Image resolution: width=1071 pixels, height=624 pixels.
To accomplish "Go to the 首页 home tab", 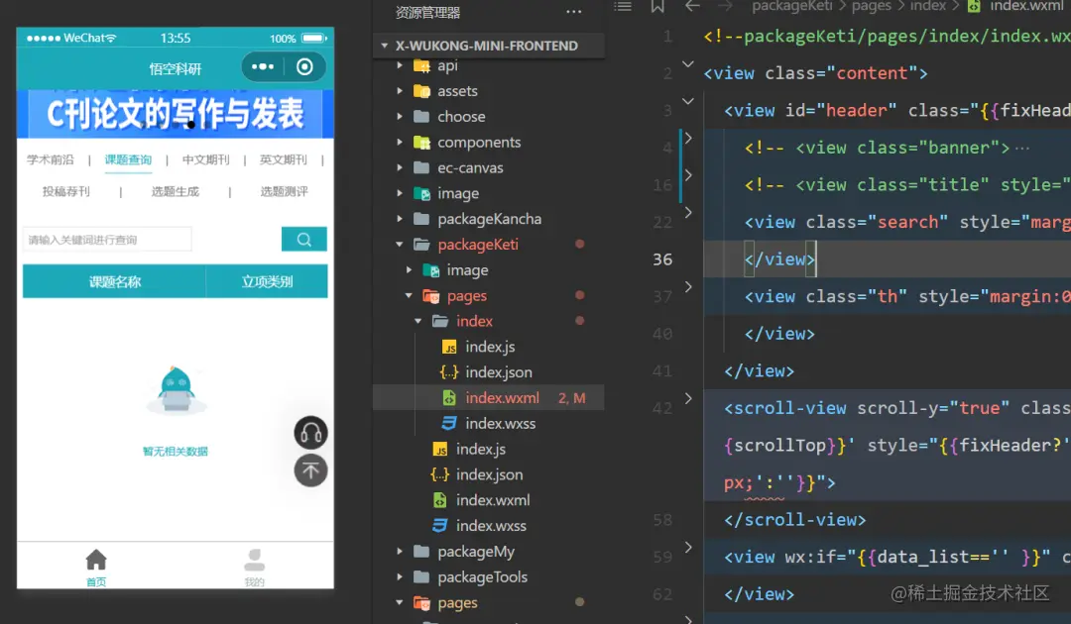I will pos(96,568).
